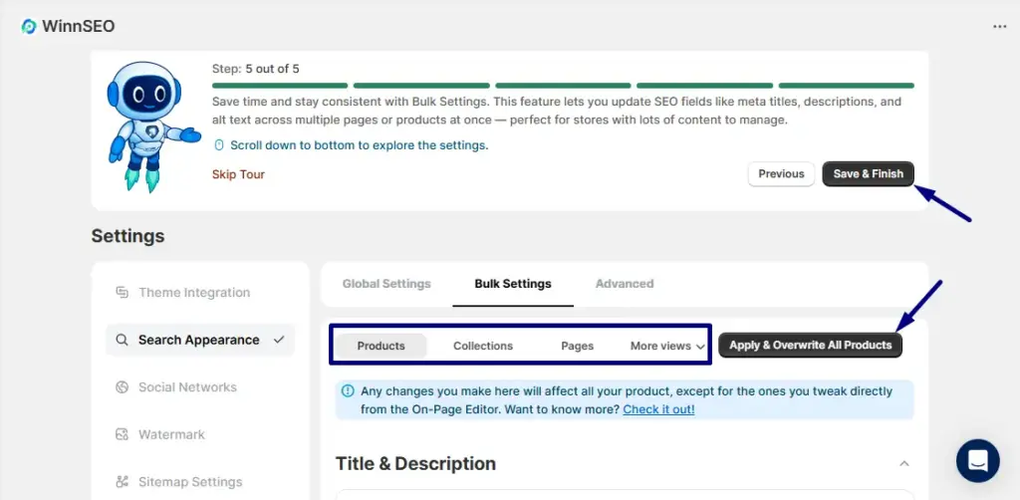
Task: Click the Step: 5 out of 5 text
Action: (x=256, y=69)
